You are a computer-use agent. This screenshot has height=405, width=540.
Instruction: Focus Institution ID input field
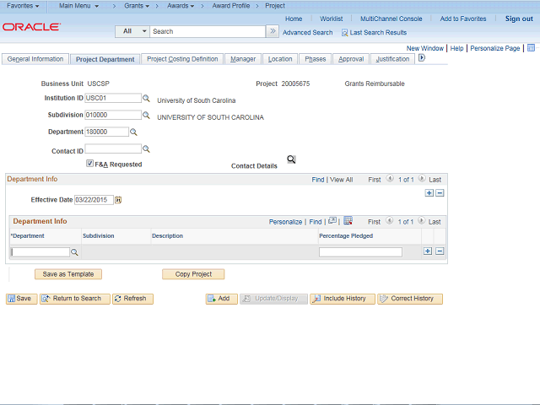[x=113, y=98]
